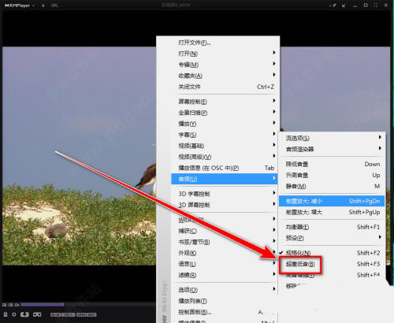Expand the 视频(高级)(V) submenu

click(x=225, y=157)
